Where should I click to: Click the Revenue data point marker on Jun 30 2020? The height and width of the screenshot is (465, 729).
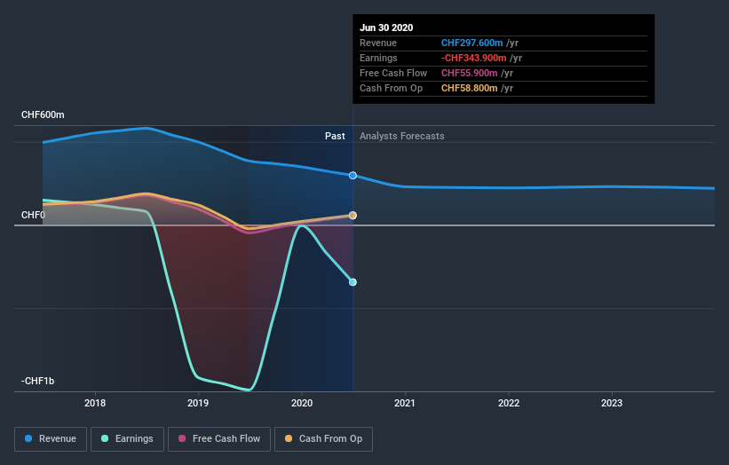[x=353, y=175]
